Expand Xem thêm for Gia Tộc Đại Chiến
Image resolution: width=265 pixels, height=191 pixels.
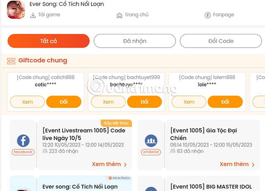point(237,164)
